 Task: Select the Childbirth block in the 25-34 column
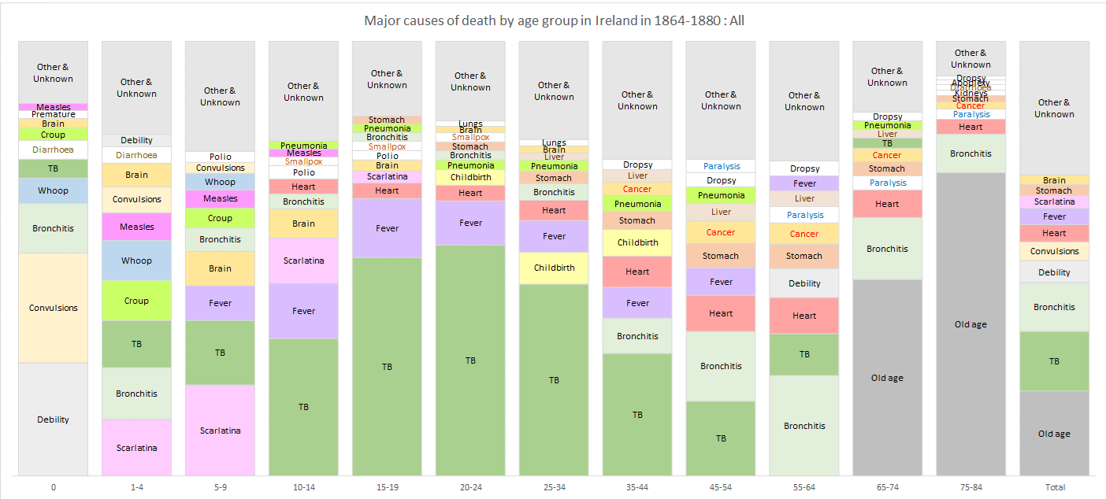[553, 268]
